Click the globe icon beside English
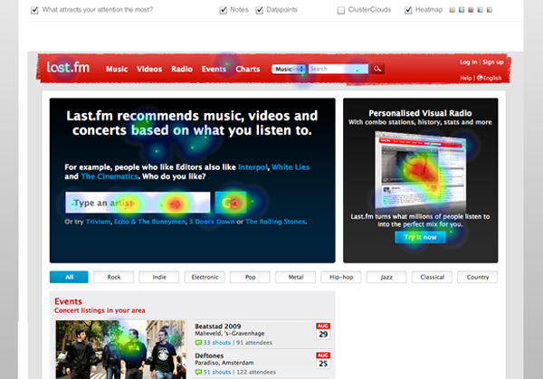 (x=479, y=79)
